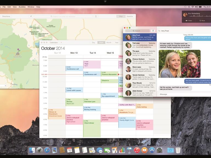Click current location arrow in Maps toolbar

pos(31,16)
